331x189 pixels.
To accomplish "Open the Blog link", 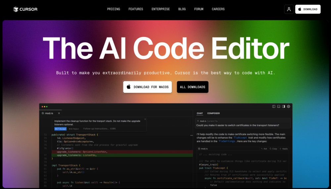I will [x=182, y=9].
